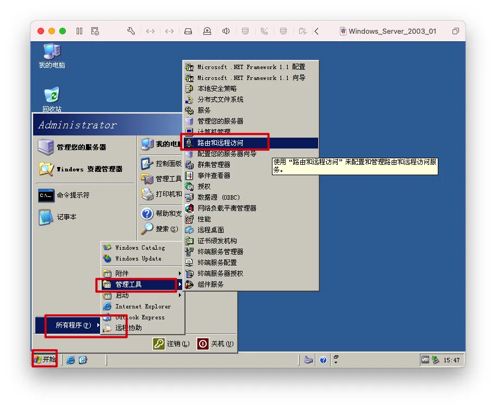This screenshot has height=408, width=496.
Task: Open 性能 (Performance) entry
Action: point(251,219)
